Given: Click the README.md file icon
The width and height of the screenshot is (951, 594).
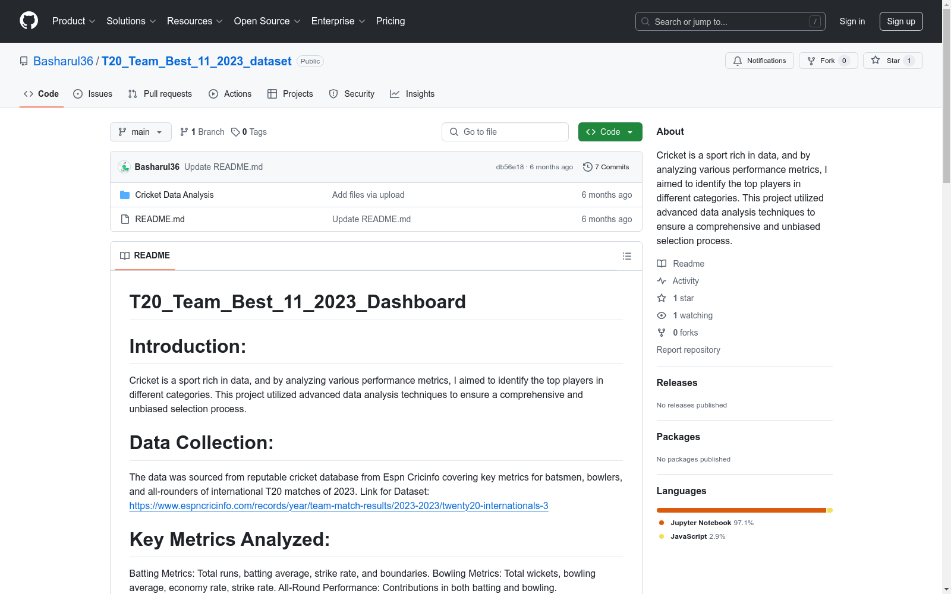Looking at the screenshot, I should [x=125, y=219].
